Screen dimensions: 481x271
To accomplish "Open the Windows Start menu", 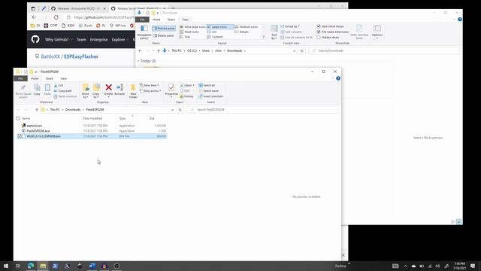I will (x=6, y=266).
